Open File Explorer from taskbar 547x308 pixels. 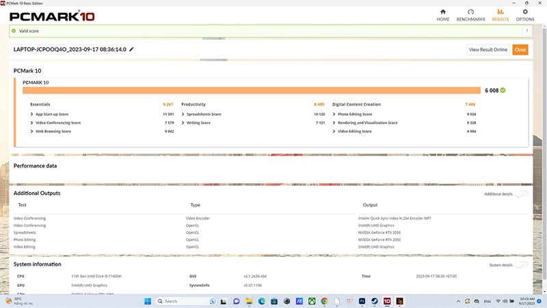pyautogui.click(x=249, y=301)
